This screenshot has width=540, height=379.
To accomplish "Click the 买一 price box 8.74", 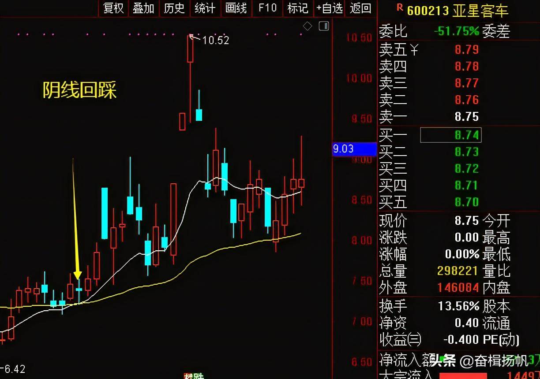I will pyautogui.click(x=451, y=135).
